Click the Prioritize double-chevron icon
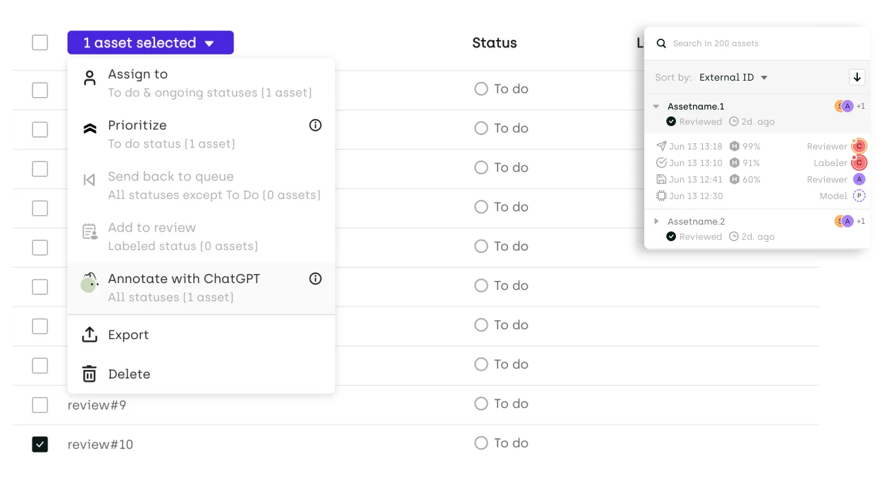The image size is (882, 496). pos(90,129)
